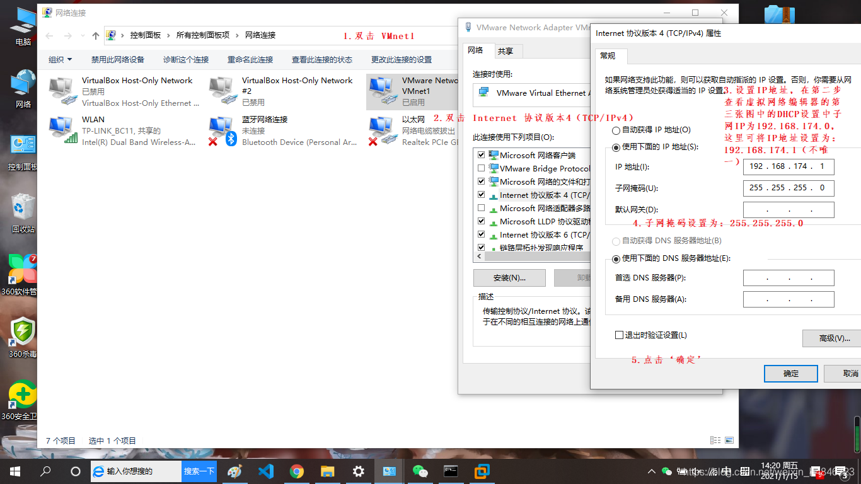Screen dimensions: 861x484
Task: Select 使用下面的 DNS 服务器地址 radio button
Action: (616, 258)
